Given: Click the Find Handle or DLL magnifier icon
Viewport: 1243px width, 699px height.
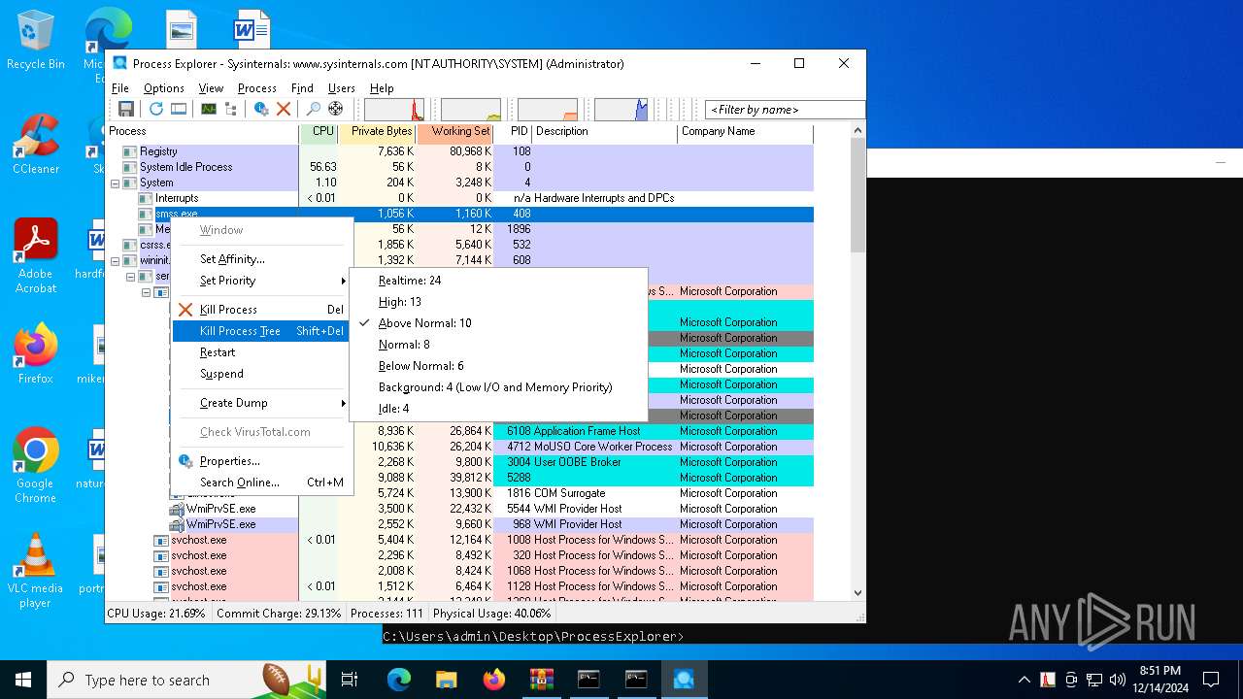Looking at the screenshot, I should (313, 109).
